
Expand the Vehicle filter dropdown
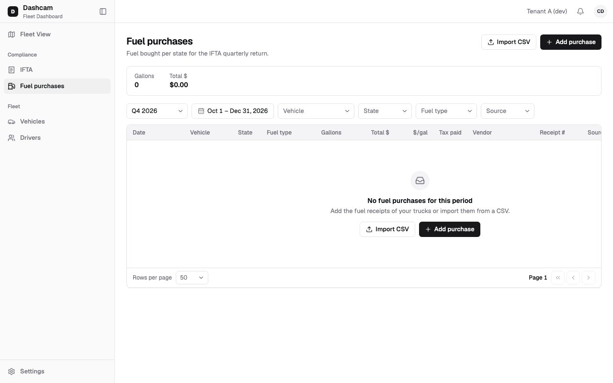pyautogui.click(x=316, y=111)
